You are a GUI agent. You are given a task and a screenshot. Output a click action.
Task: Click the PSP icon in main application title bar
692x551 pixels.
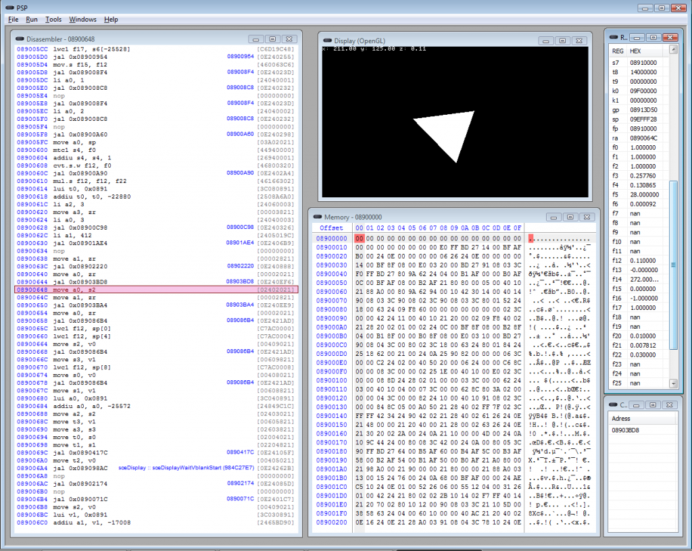pos(9,7)
